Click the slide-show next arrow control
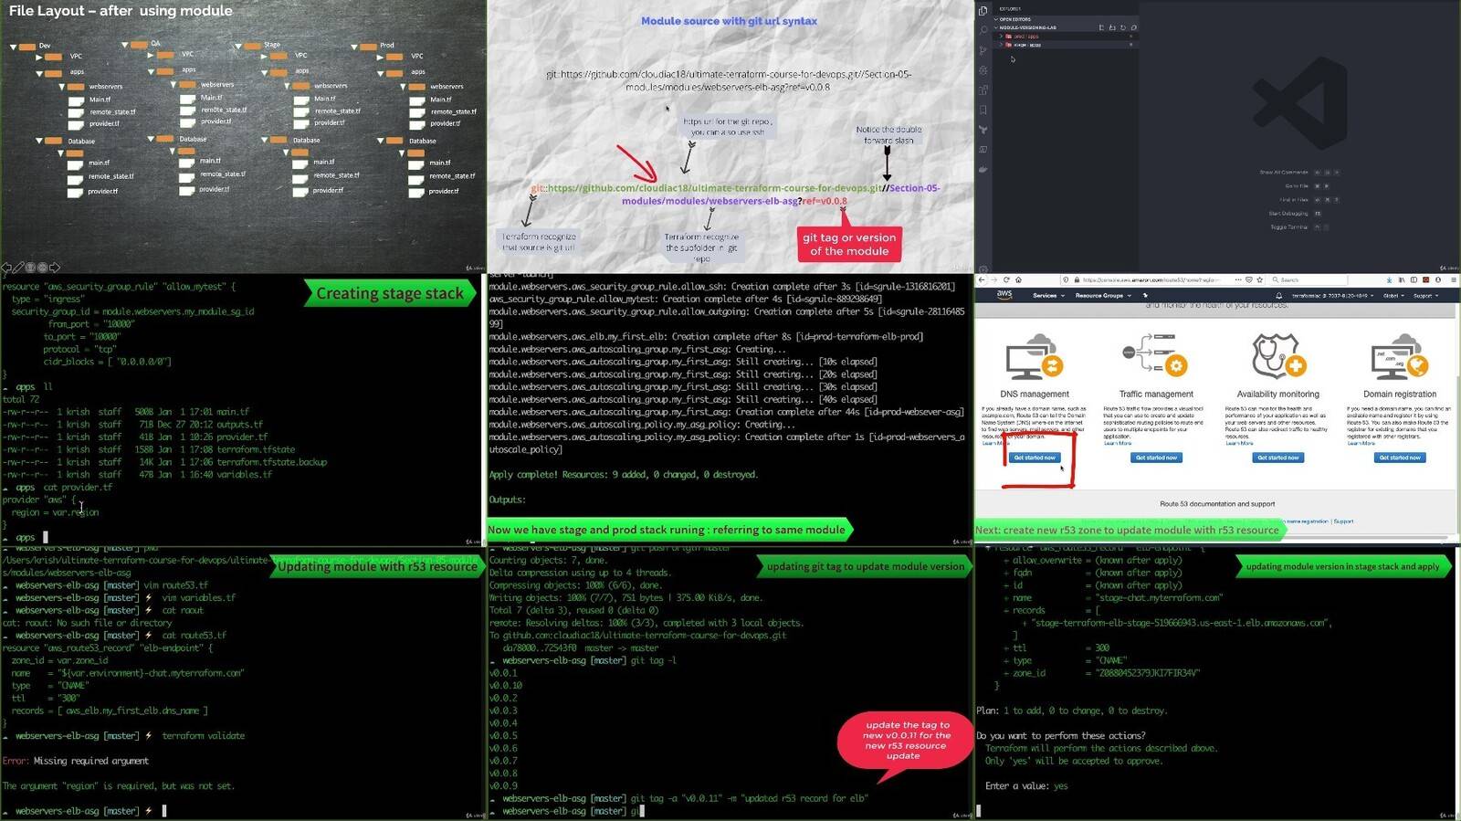The image size is (1461, 821). click(54, 268)
